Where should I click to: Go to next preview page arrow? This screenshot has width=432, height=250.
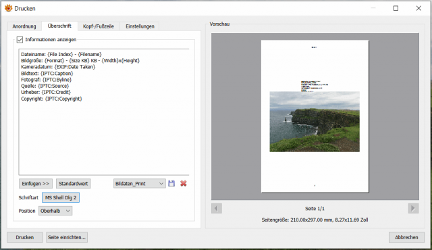click(413, 208)
